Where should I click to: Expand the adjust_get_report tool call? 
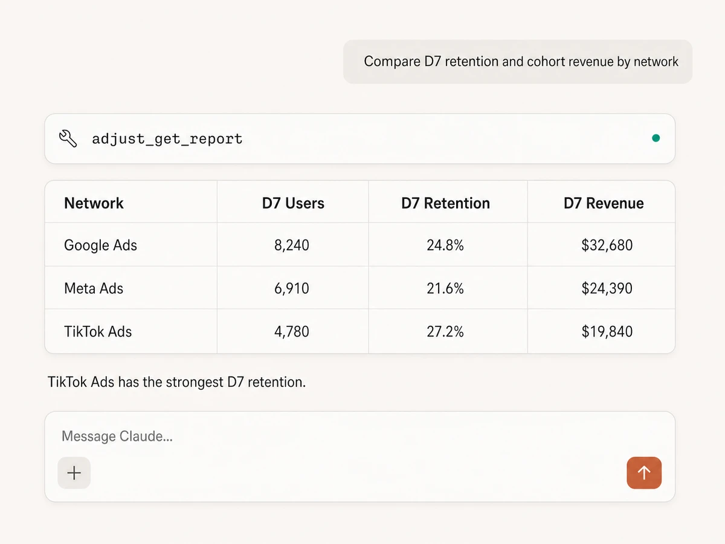359,138
